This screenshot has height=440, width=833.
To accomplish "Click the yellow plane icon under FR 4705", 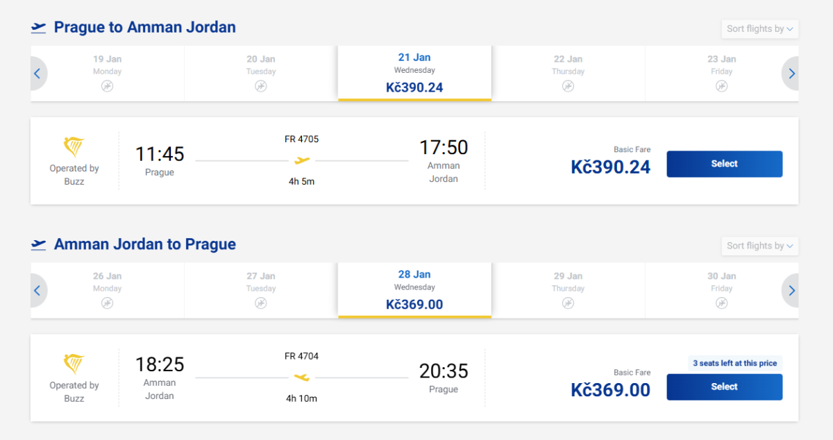I will tap(302, 160).
